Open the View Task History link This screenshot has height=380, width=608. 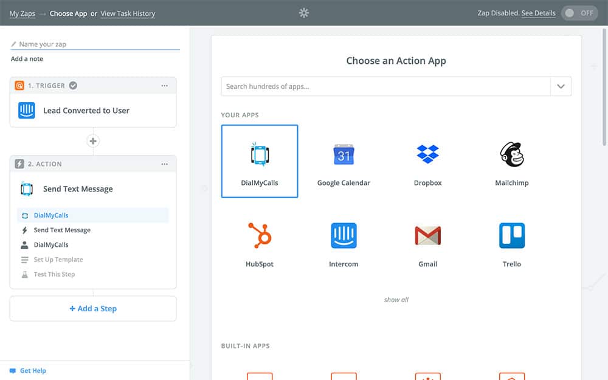(128, 13)
